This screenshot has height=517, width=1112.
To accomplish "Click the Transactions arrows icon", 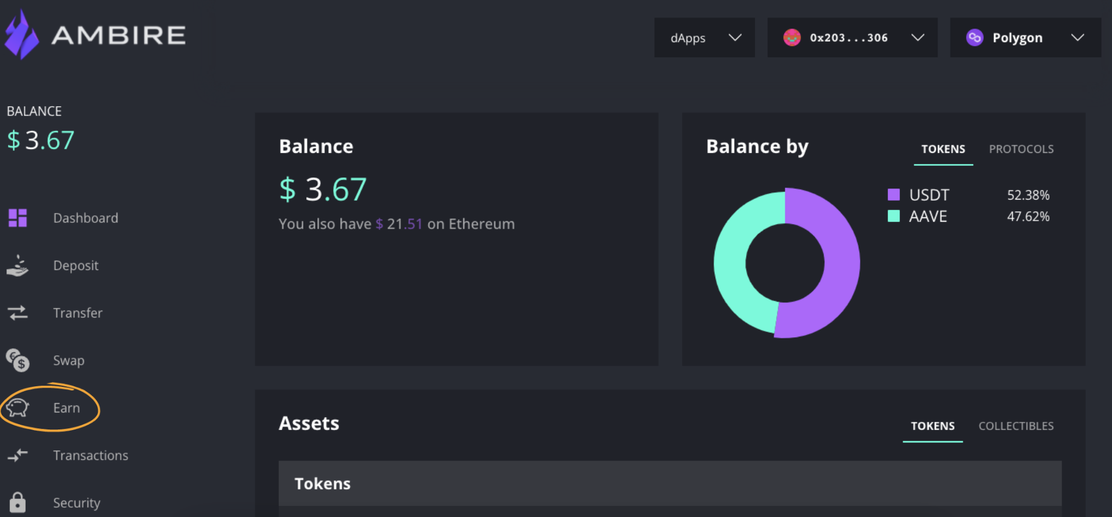I will click(x=18, y=455).
